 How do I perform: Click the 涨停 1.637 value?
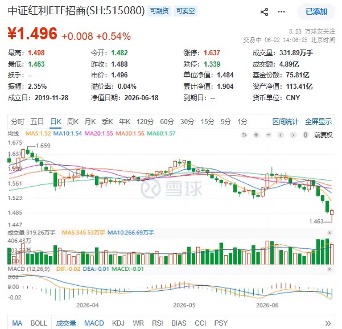pos(212,53)
